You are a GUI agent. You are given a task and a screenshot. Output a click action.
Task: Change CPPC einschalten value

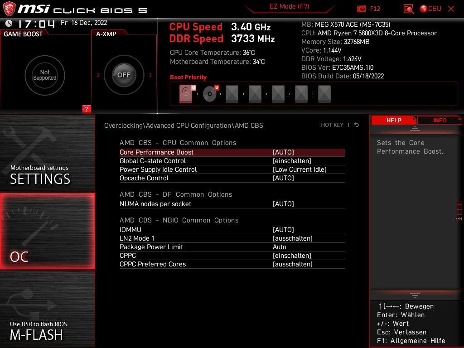[292, 256]
